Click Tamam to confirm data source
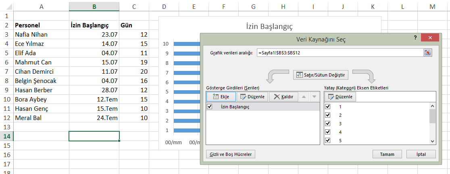Viewport: 450px width, 174px height. coord(387,154)
